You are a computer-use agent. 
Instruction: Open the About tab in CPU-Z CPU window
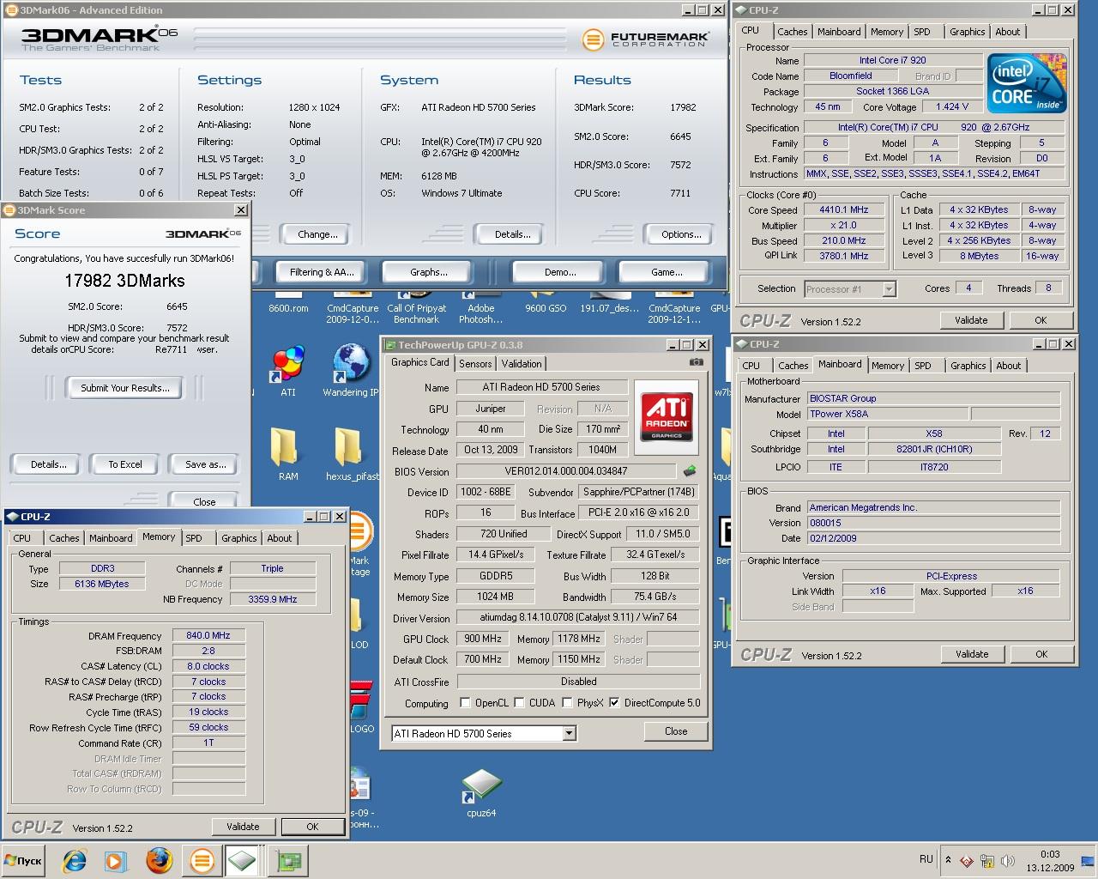1008,32
